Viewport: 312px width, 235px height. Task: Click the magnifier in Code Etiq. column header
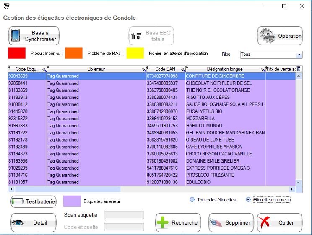tap(44, 70)
